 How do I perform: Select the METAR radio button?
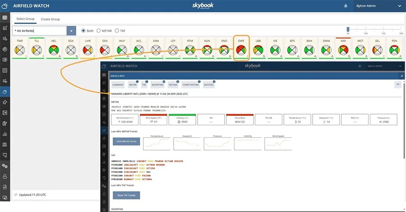98,31
